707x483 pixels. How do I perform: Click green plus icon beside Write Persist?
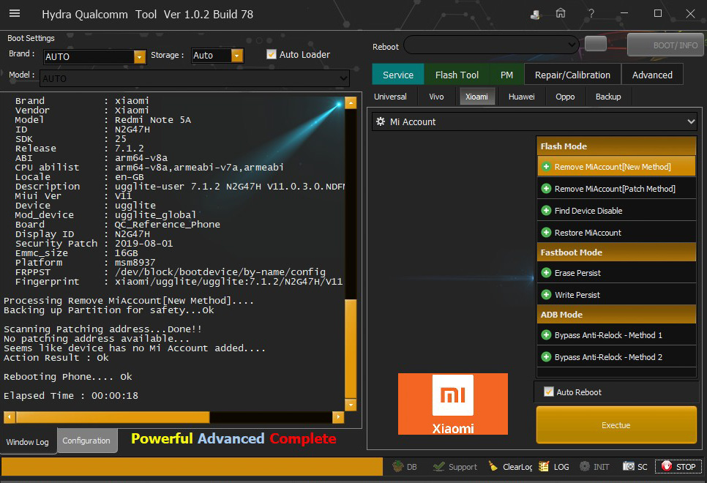click(546, 295)
